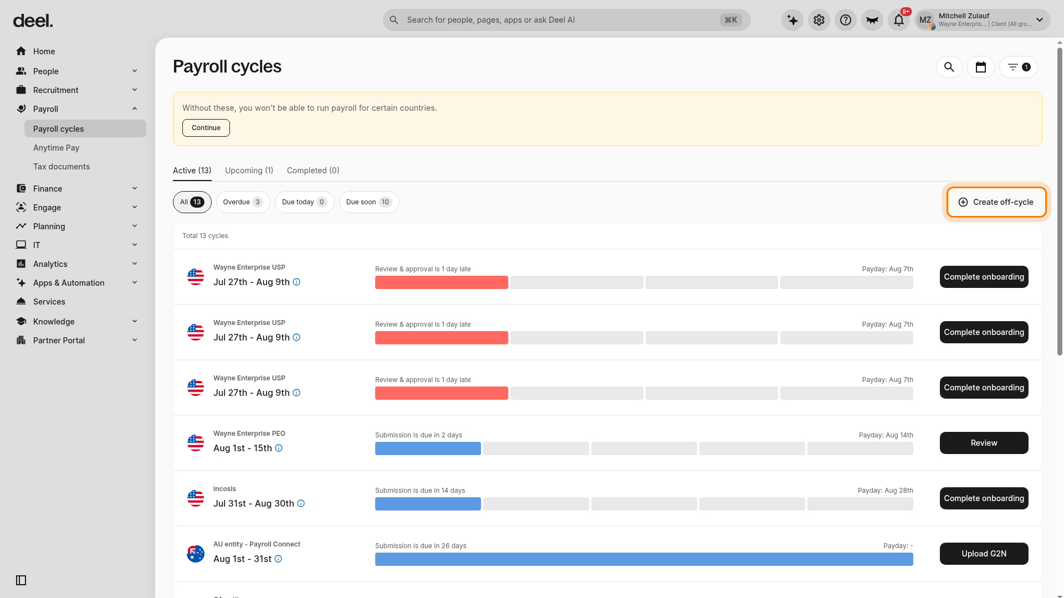Click info icon beside Aug 1st - 31st
The width and height of the screenshot is (1064, 598).
(x=278, y=559)
